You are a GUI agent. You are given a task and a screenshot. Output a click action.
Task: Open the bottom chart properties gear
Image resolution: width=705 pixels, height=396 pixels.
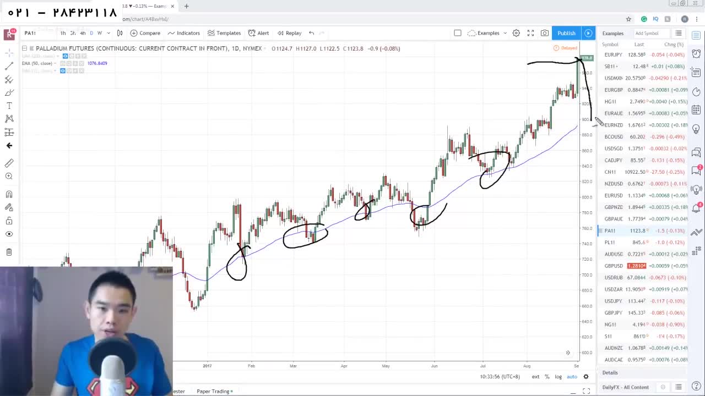(x=586, y=377)
